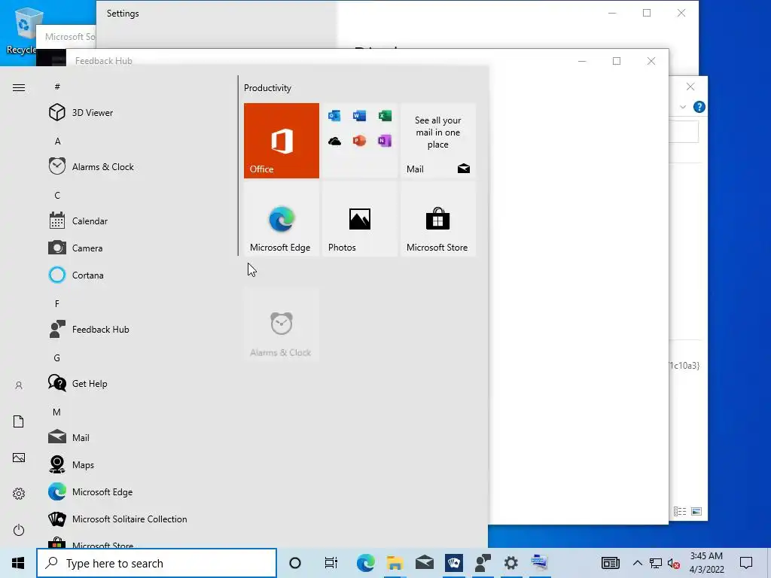Open the clock showing 3:45 AM
Viewport: 771px width, 578px height.
point(706,563)
